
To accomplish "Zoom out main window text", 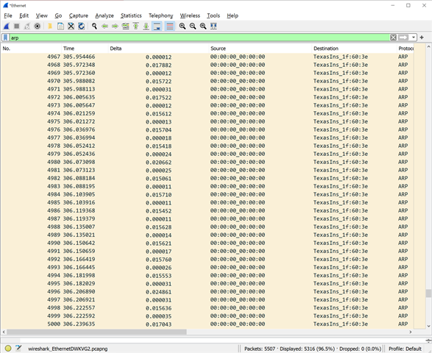I will tap(193, 26).
